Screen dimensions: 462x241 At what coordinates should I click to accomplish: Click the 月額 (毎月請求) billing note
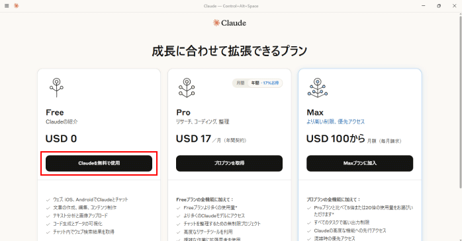[x=384, y=141]
